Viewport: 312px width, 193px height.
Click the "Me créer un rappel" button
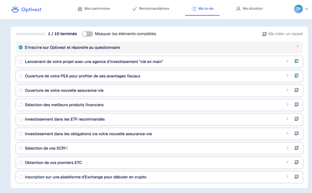pos(282,34)
